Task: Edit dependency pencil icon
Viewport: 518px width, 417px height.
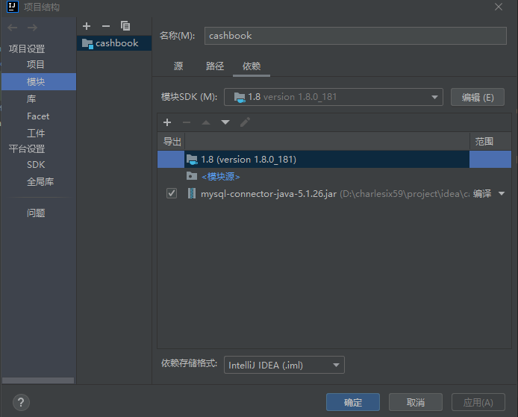Action: pos(245,122)
